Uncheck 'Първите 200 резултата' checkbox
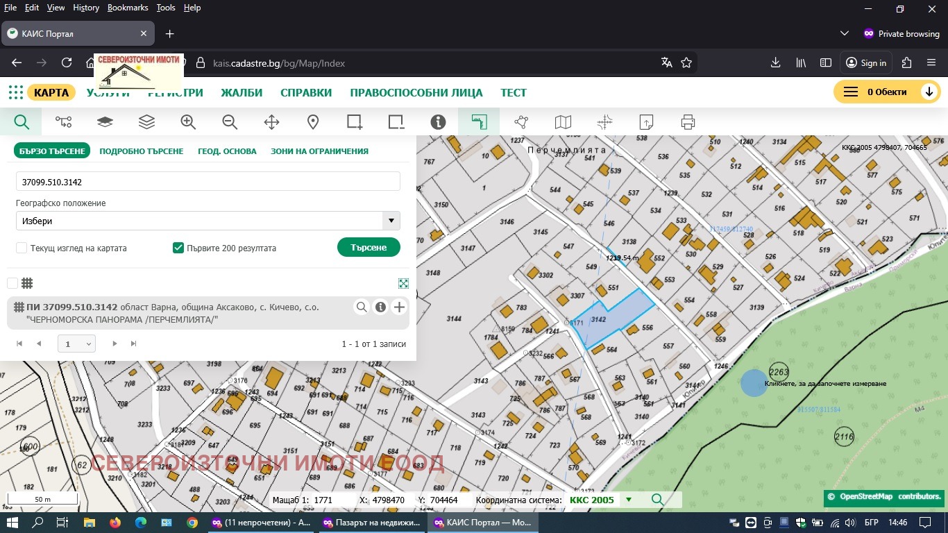The image size is (948, 533). point(178,248)
